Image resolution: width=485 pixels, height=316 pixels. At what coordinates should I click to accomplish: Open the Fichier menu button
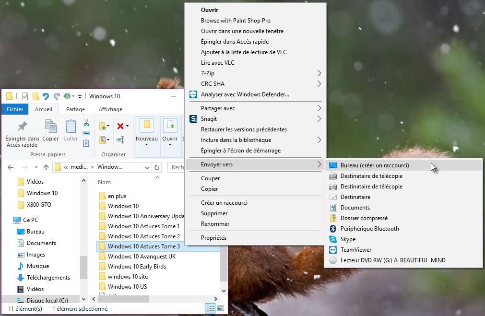pyautogui.click(x=15, y=109)
